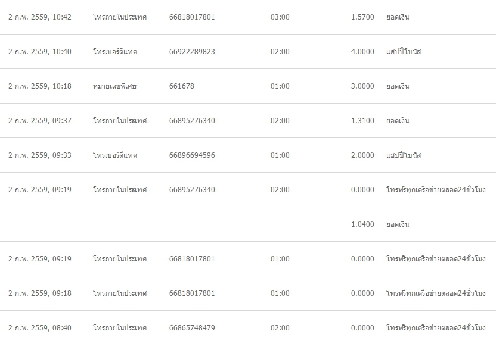Select หมายเลขพิเศษ call type text

[114, 86]
